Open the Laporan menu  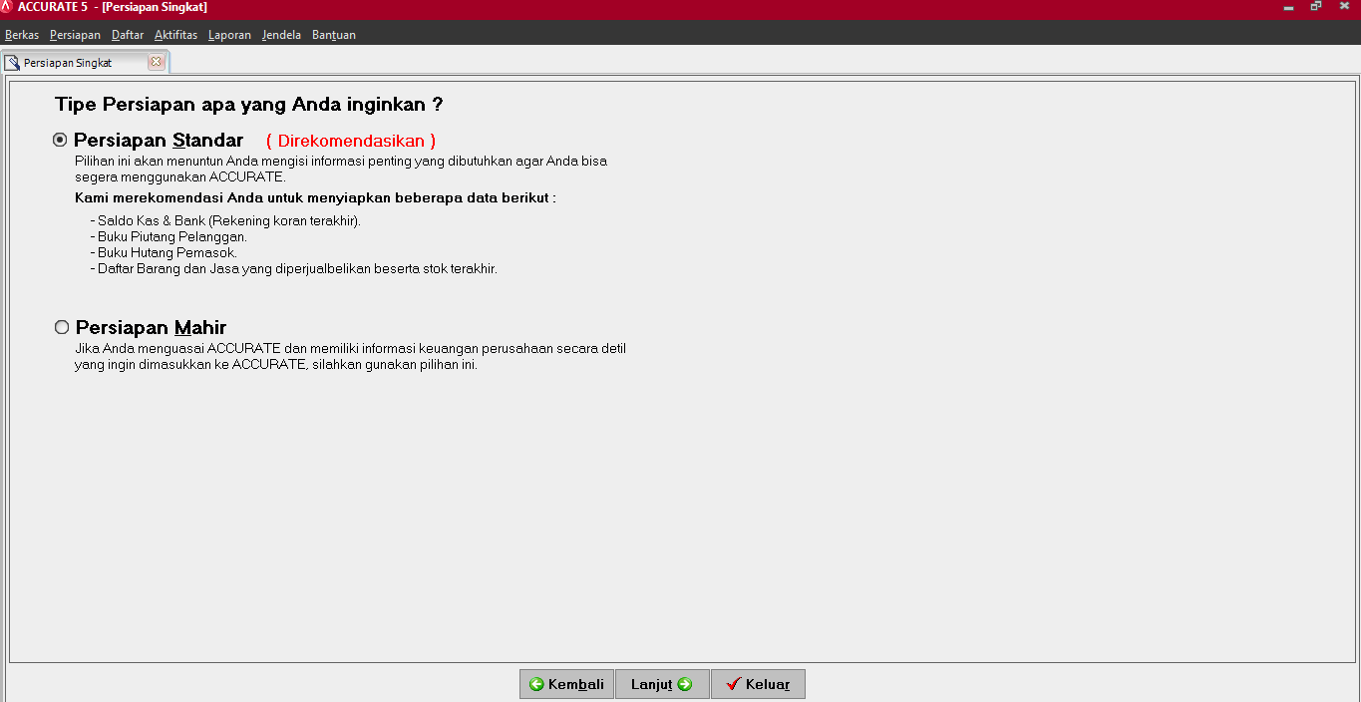click(x=229, y=35)
